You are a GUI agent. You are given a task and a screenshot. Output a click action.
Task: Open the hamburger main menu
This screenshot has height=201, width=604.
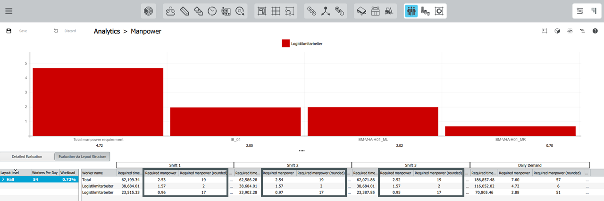click(9, 11)
